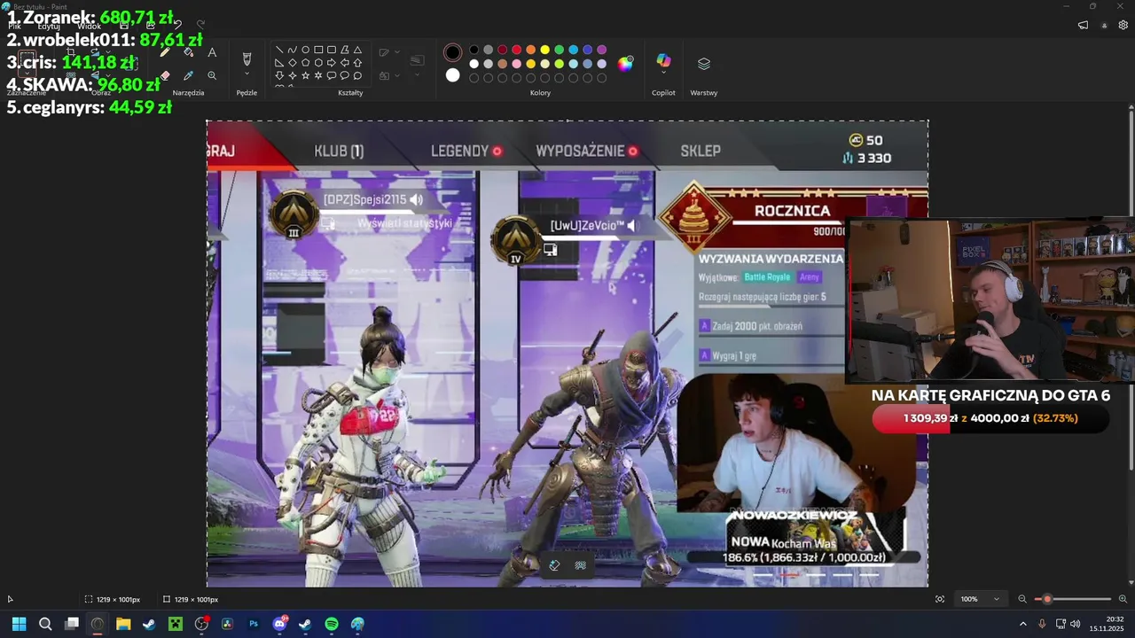Click the Areny challenge button
Screen dimensions: 1135x638
pos(810,277)
